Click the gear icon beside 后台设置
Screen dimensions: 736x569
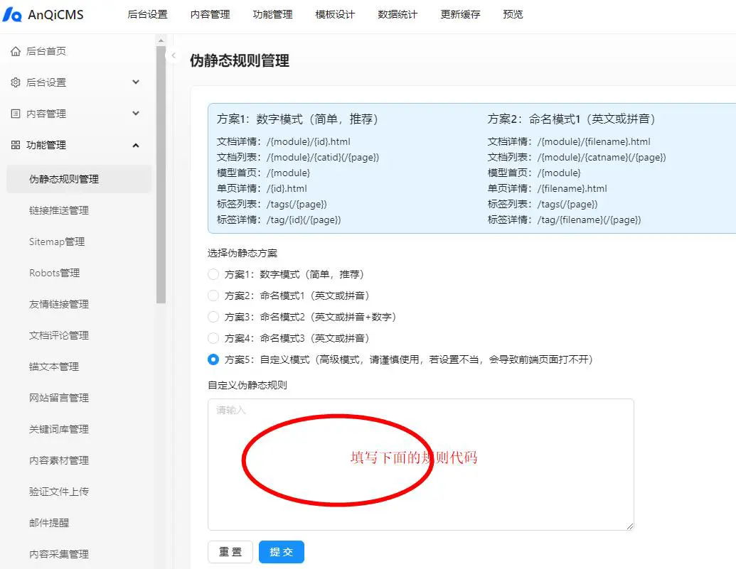16,82
